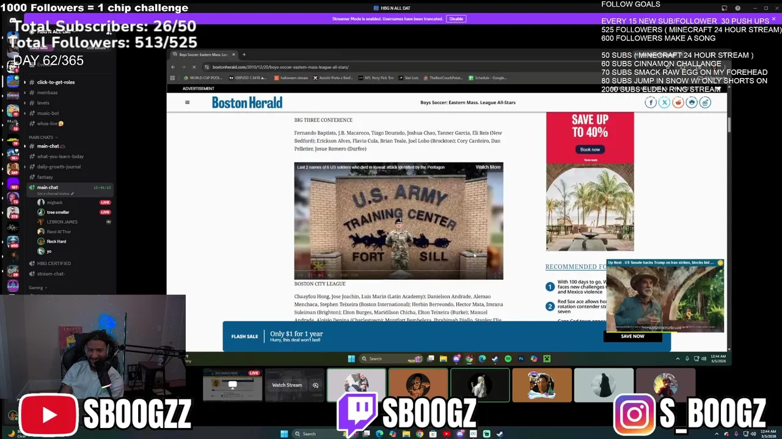Click Watch More on the video player

coord(488,167)
